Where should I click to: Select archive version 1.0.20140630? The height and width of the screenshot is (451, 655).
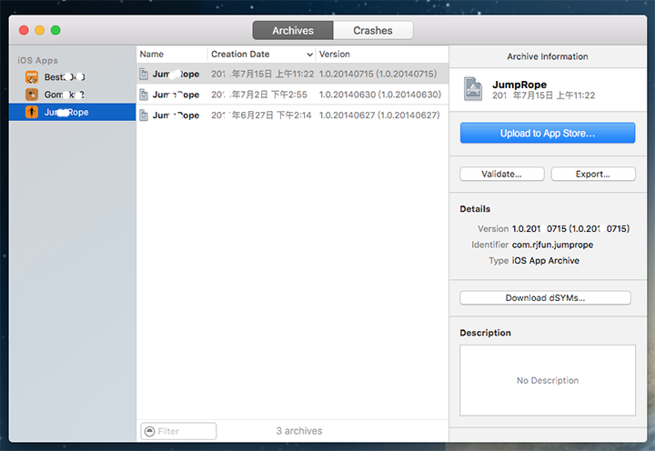click(x=380, y=95)
